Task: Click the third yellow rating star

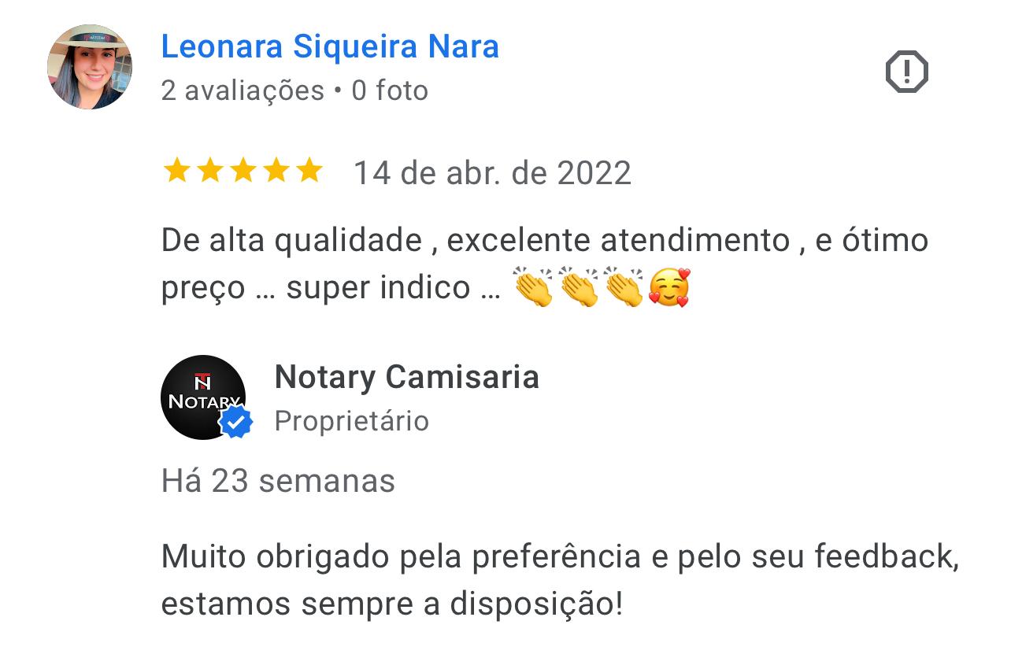Action: click(x=243, y=171)
